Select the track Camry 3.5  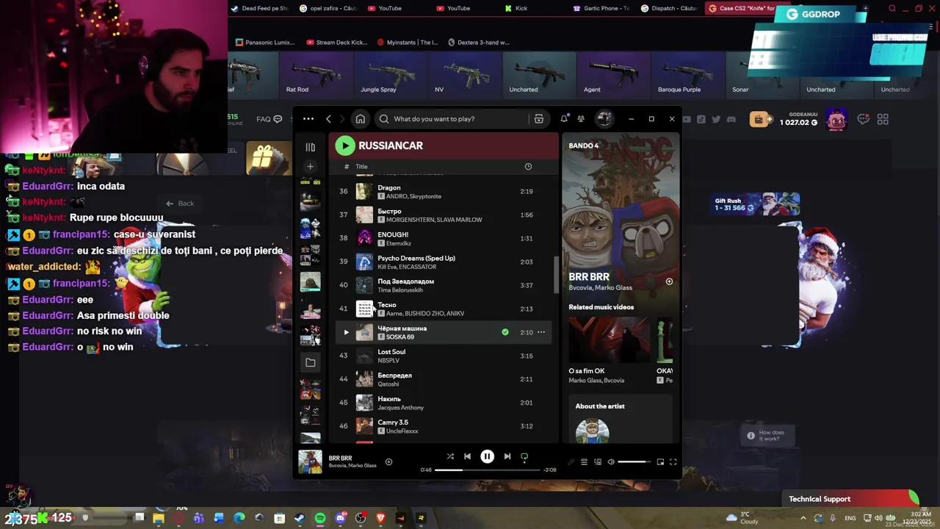[444, 427]
